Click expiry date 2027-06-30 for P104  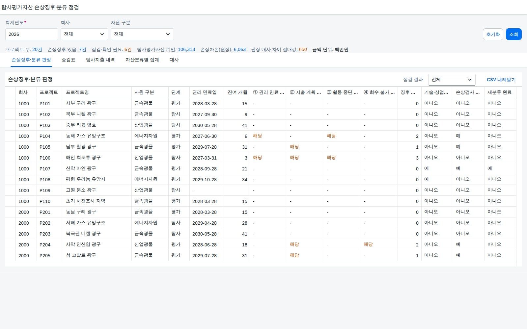205,136
